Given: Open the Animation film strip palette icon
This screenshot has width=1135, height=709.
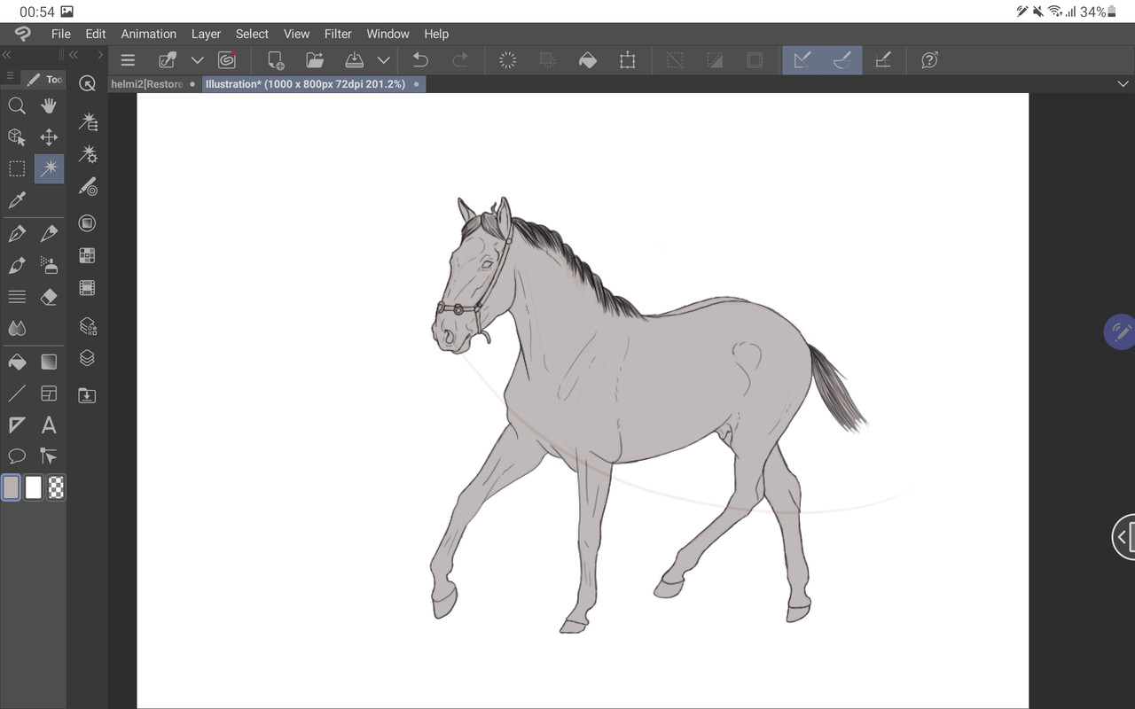Looking at the screenshot, I should pyautogui.click(x=87, y=288).
